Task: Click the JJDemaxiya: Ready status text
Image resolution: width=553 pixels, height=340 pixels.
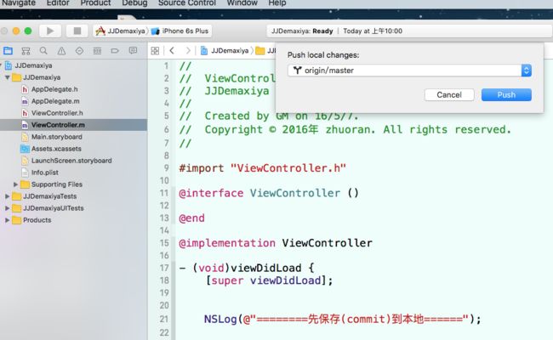Action: coord(302,31)
